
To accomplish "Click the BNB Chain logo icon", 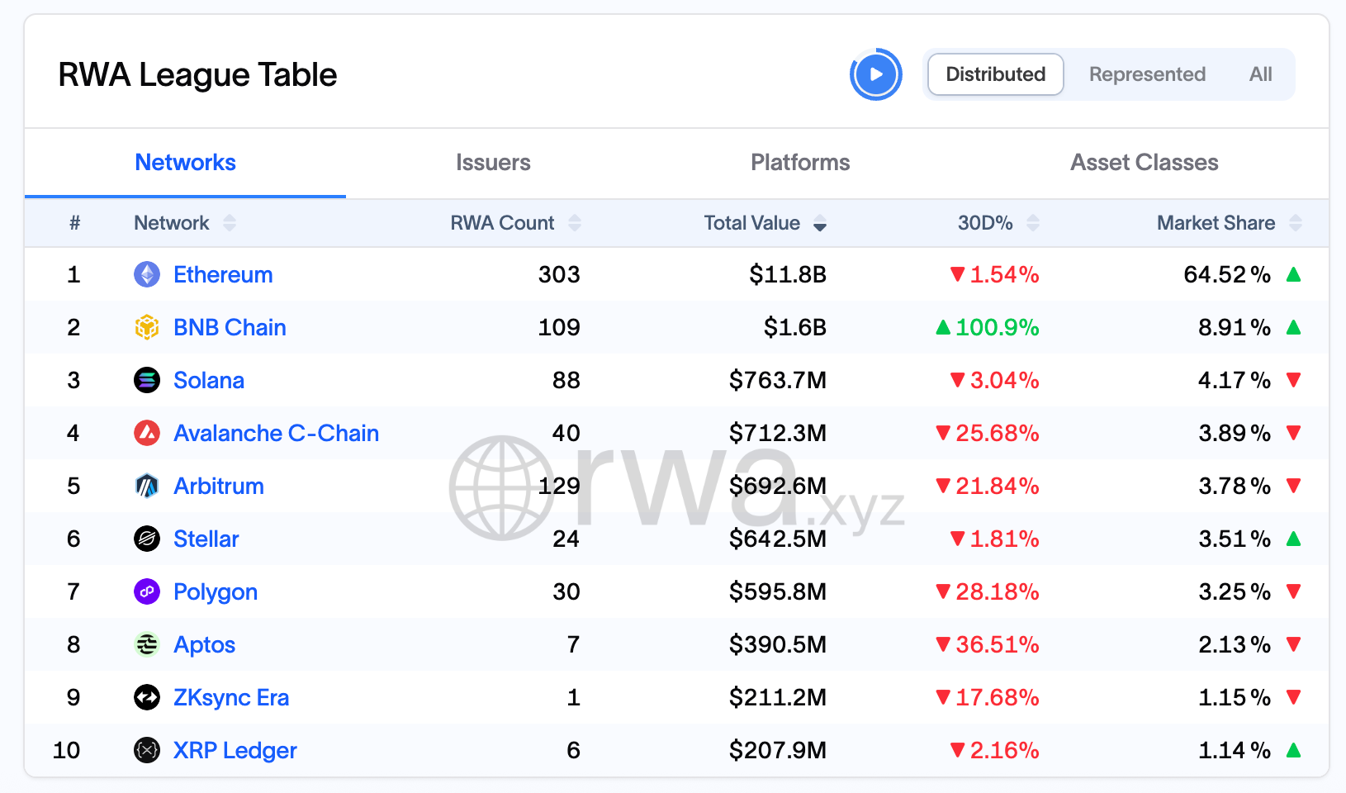I will click(x=147, y=327).
